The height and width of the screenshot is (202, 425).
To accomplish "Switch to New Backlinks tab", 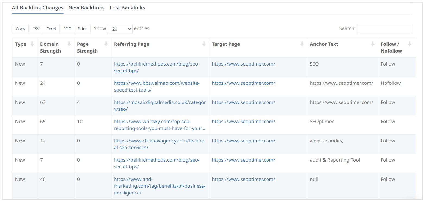I will [x=86, y=8].
